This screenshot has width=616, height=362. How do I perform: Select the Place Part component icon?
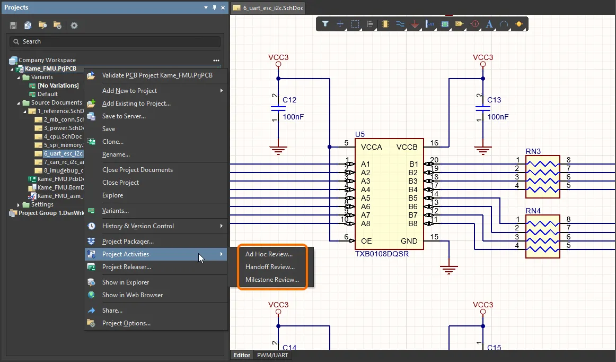(x=385, y=24)
